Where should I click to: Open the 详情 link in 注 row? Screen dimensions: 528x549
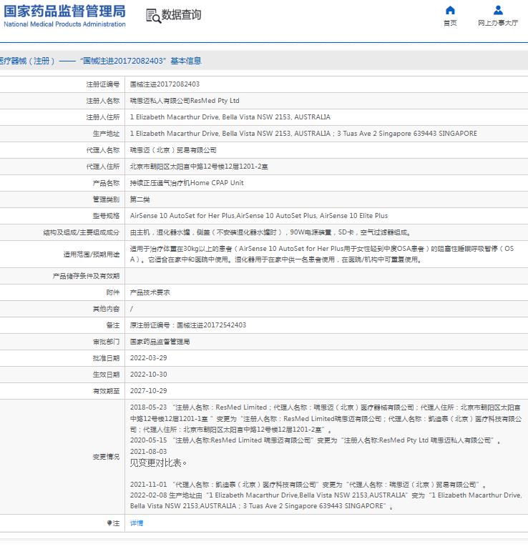[137, 523]
